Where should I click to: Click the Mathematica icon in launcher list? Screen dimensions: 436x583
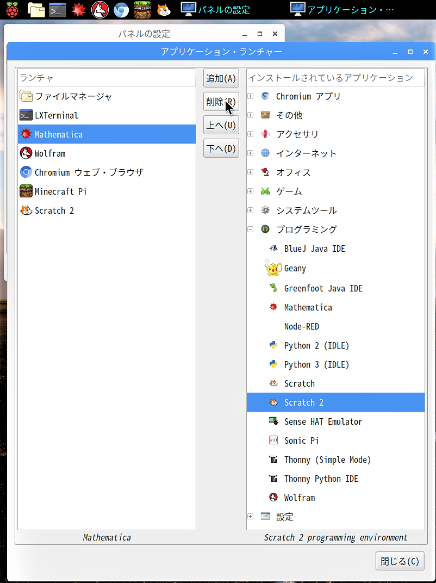pos(26,134)
